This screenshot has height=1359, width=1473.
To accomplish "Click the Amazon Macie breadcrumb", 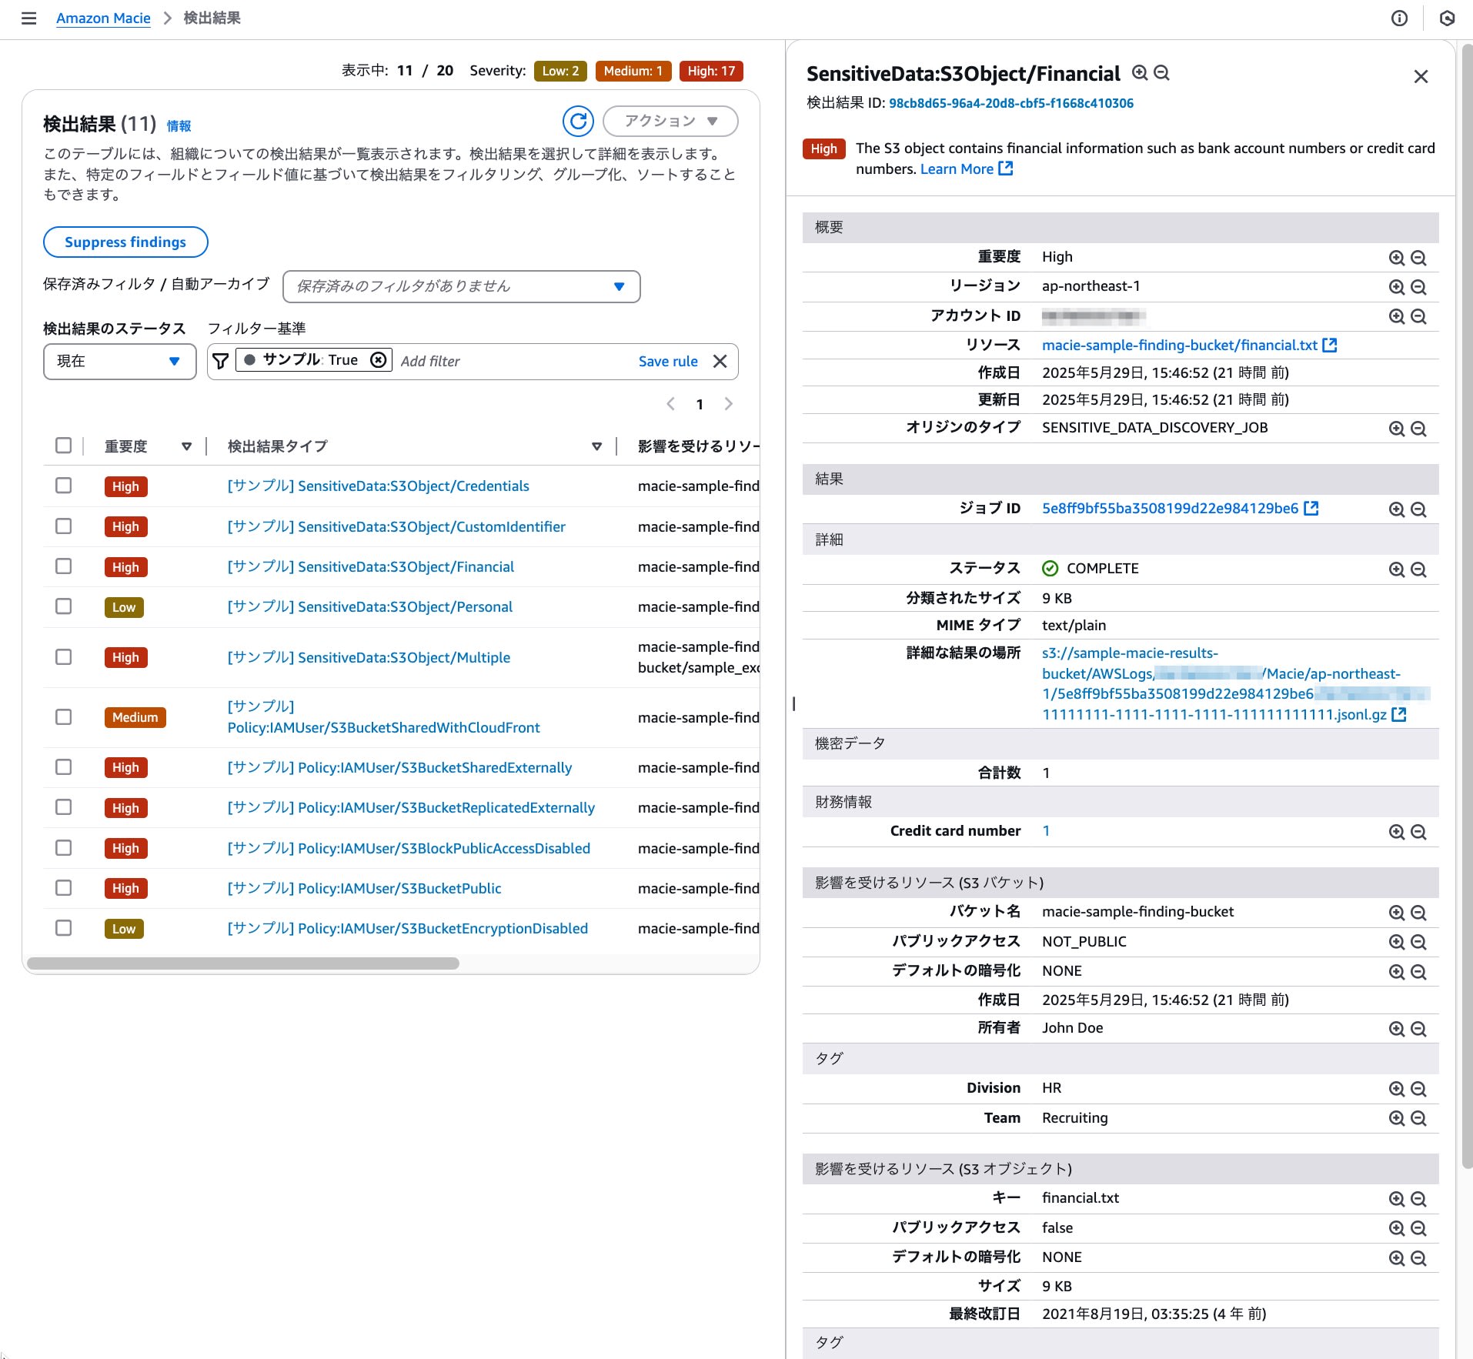I will coord(103,18).
